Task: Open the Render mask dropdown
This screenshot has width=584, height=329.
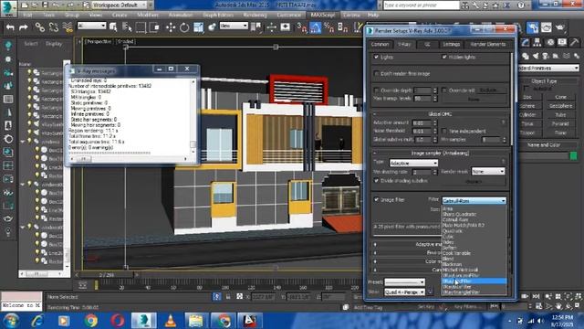Action: coord(488,171)
